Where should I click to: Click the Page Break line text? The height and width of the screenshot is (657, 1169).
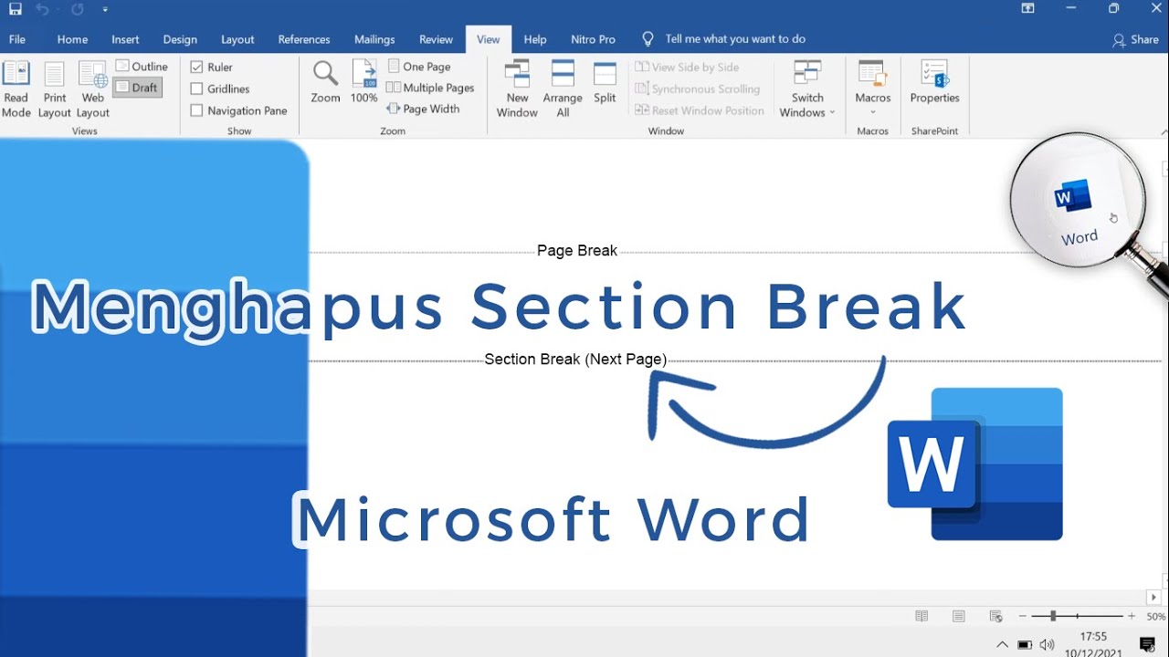pos(577,250)
